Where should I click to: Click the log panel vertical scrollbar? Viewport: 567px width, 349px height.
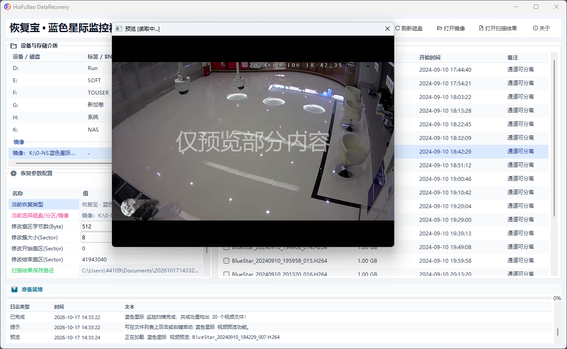point(557,332)
